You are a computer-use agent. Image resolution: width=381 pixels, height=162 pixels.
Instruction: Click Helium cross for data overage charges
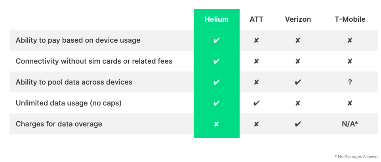pos(216,124)
